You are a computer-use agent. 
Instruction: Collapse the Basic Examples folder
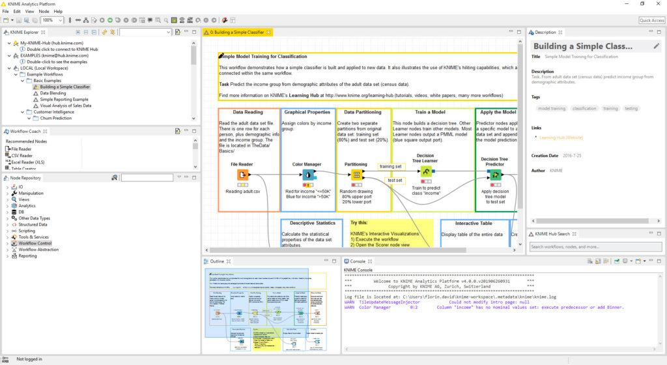tap(23, 80)
